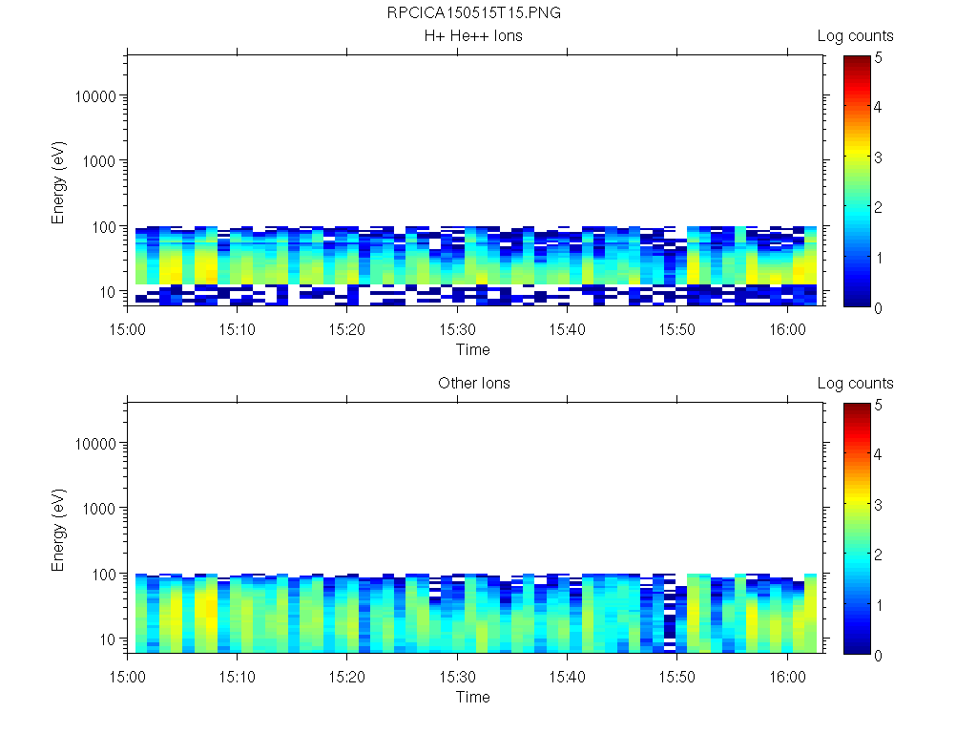This screenshot has width=977, height=733.
Task: Click the 15:30 tick label on top plot
Action: click(457, 329)
